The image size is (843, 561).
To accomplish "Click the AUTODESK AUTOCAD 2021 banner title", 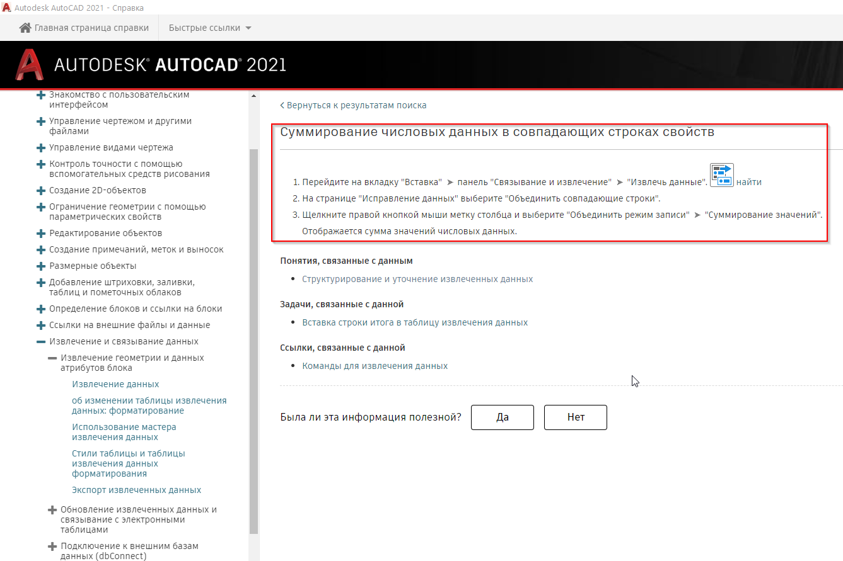I will tap(170, 65).
